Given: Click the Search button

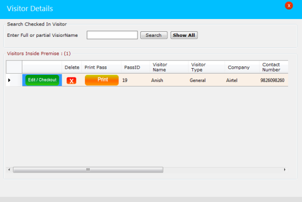Looking at the screenshot, I should [154, 35].
